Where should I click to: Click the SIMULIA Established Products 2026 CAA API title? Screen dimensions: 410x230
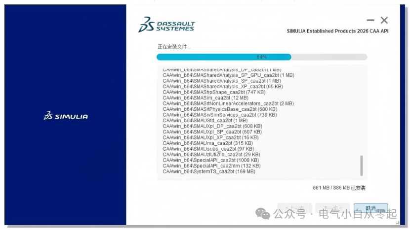337,31
